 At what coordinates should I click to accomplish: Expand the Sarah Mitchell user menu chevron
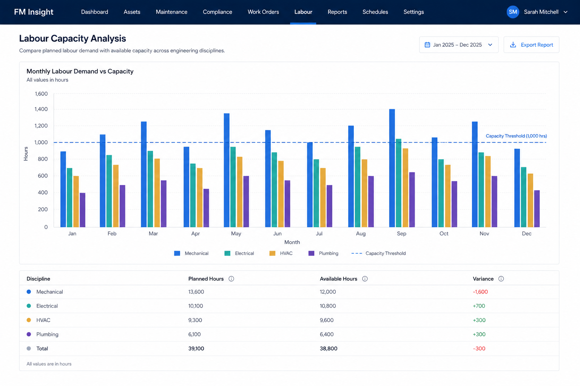[x=565, y=12]
